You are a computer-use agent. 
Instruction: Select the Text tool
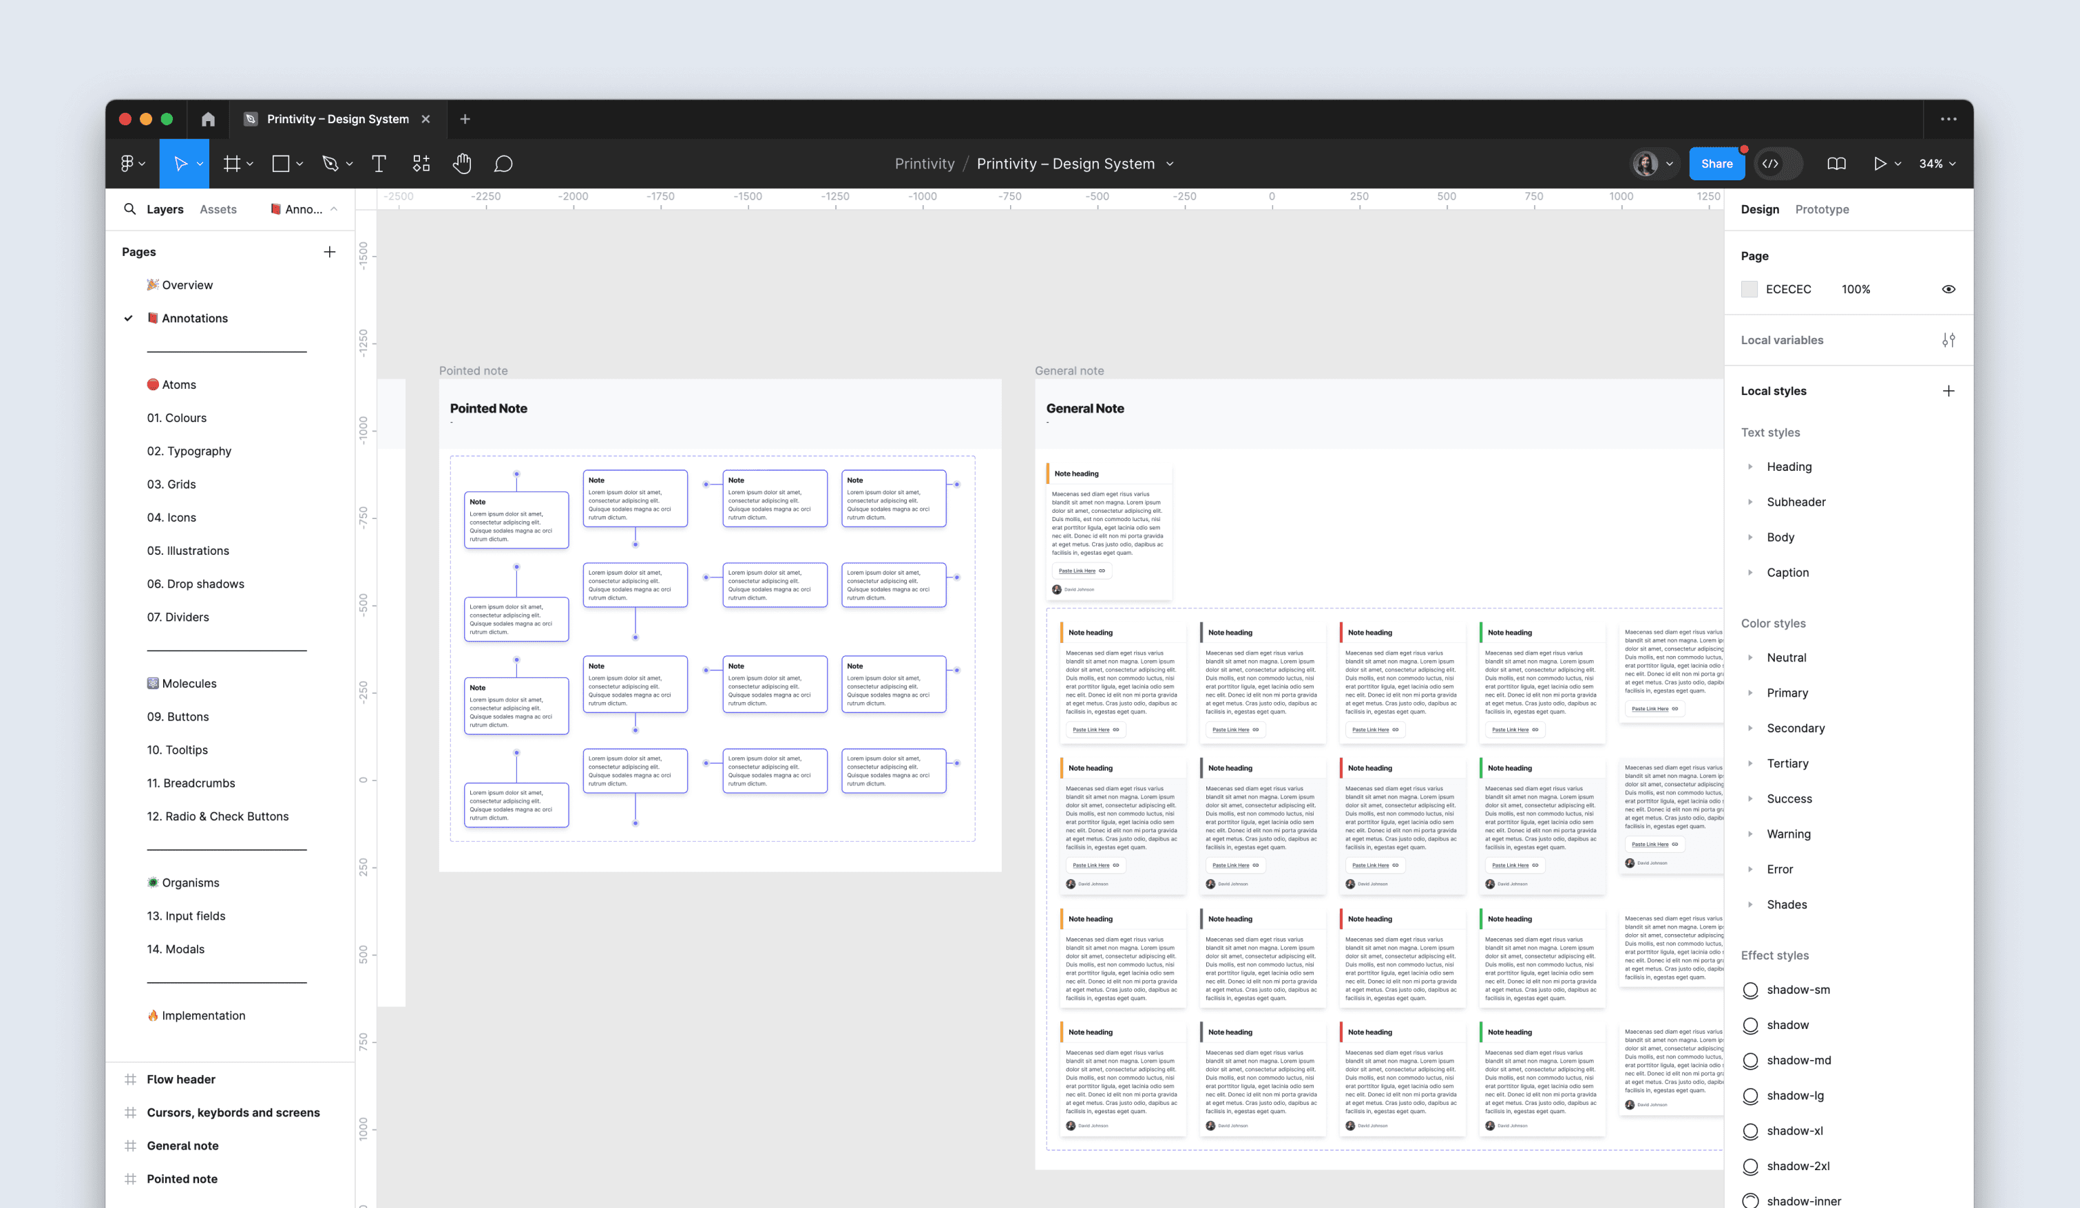[379, 165]
